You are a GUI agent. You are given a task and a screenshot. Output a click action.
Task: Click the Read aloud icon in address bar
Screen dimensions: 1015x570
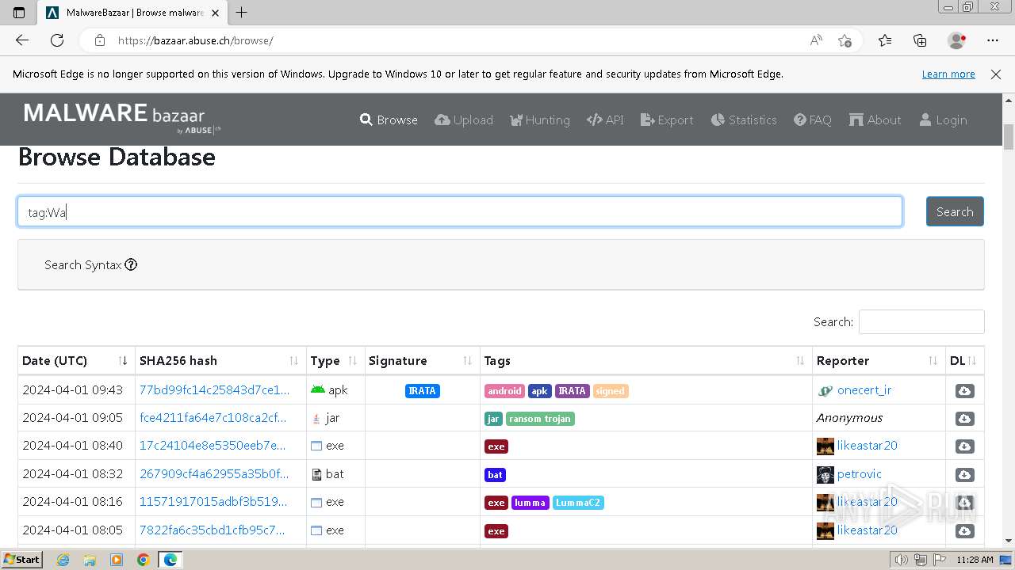point(815,40)
